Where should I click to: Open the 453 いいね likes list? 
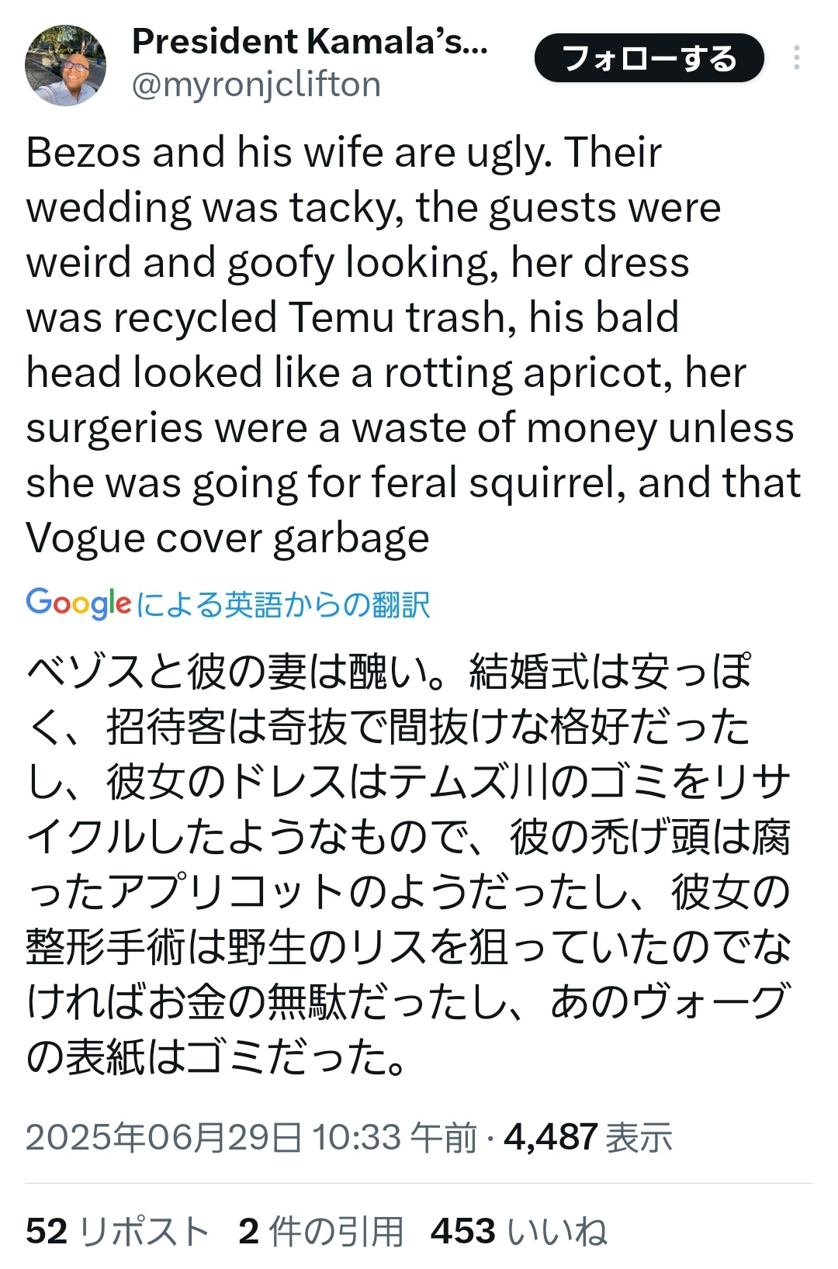tap(518, 1231)
